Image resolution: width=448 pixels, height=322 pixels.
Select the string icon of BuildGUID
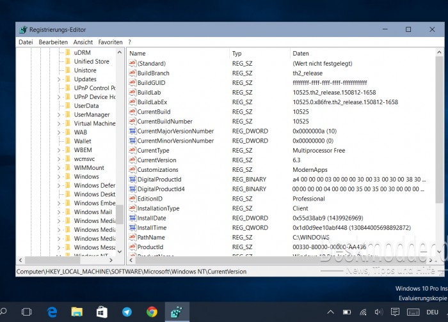point(132,82)
